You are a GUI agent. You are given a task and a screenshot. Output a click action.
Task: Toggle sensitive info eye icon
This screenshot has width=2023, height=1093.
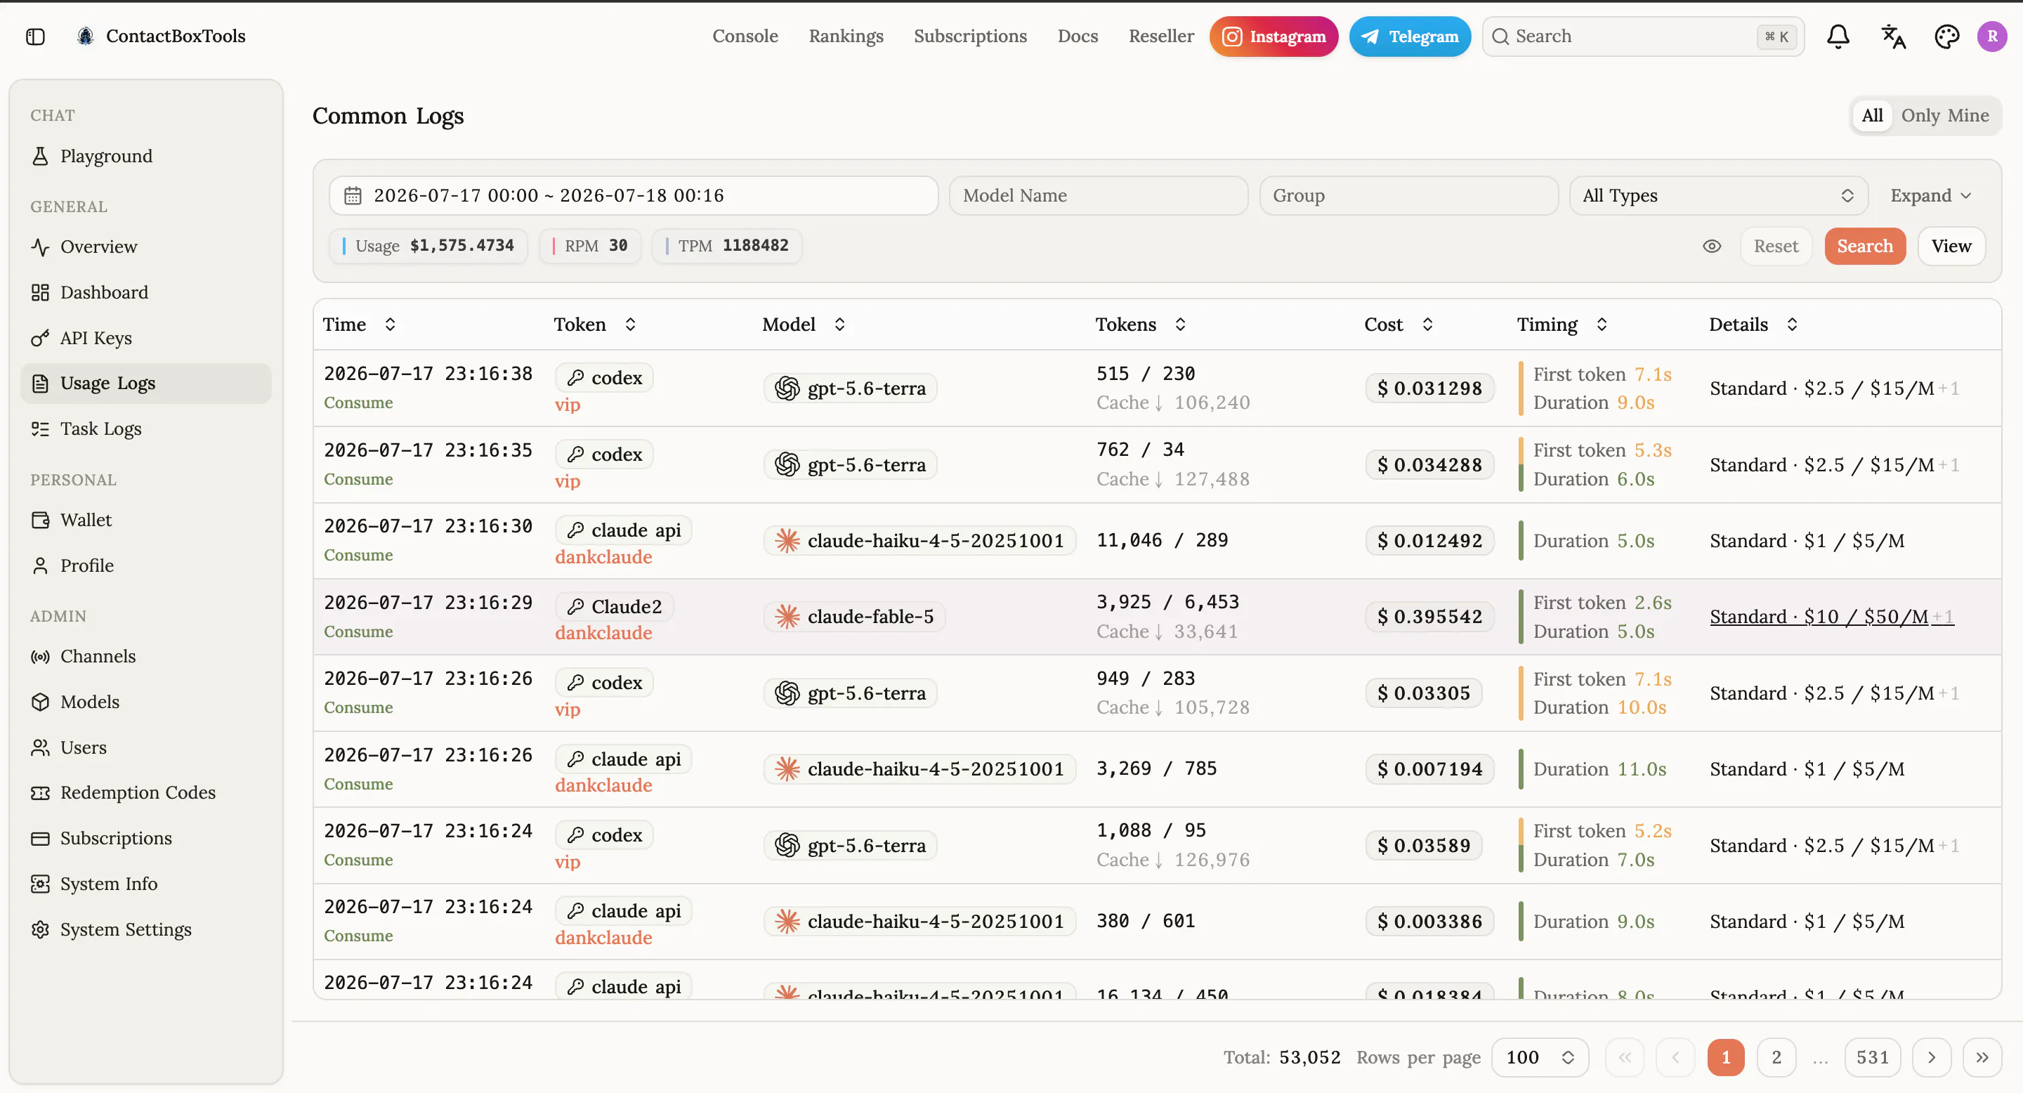(1712, 247)
